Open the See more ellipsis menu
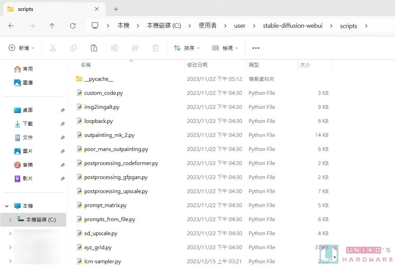The width and height of the screenshot is (395, 267). tap(256, 48)
